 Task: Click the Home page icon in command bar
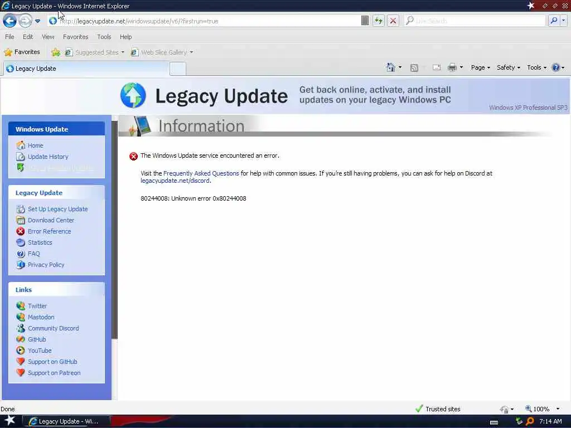(391, 67)
